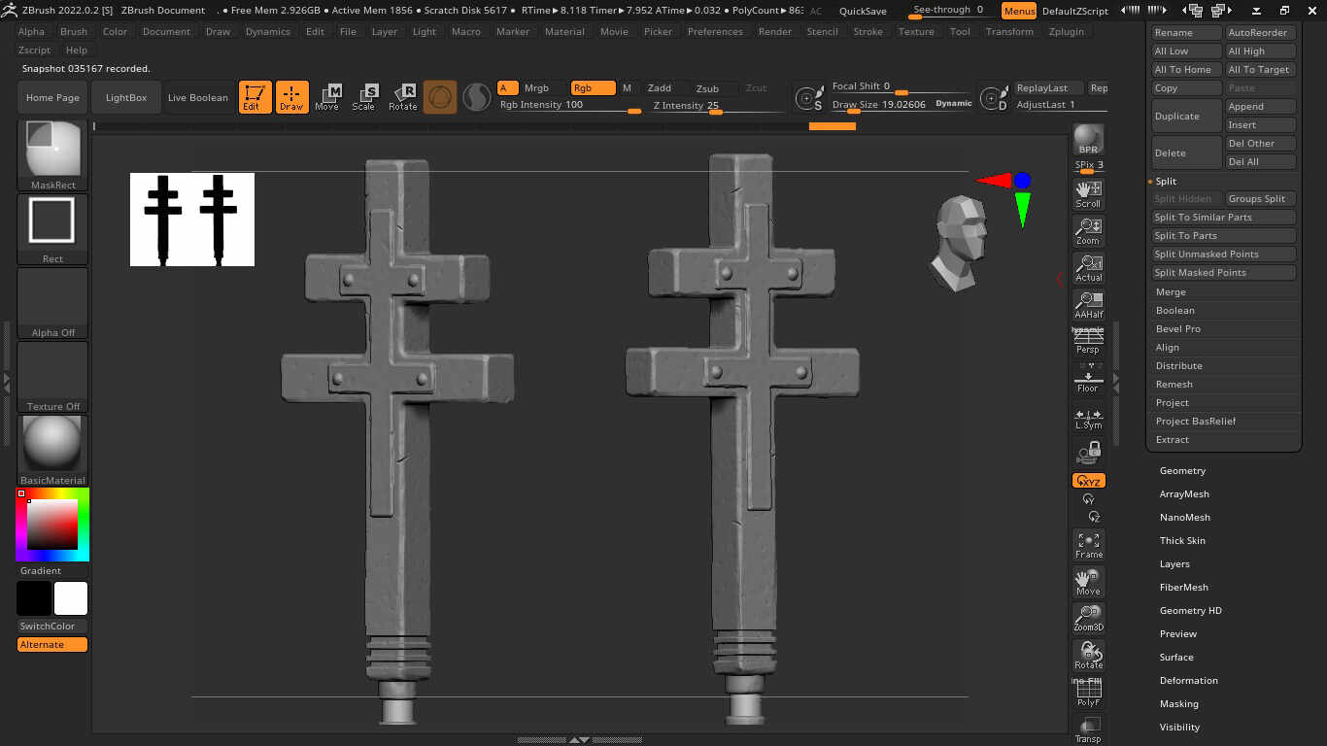Click the Duplicate subtool button
This screenshot has width=1327, height=746.
[x=1186, y=117]
